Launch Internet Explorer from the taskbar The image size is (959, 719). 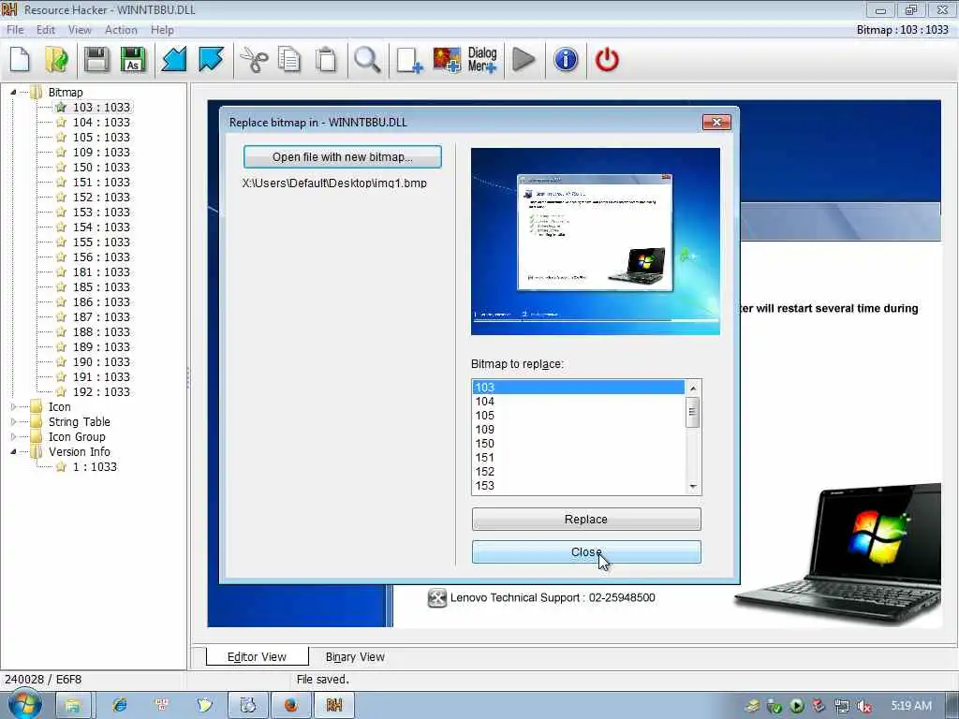[119, 705]
